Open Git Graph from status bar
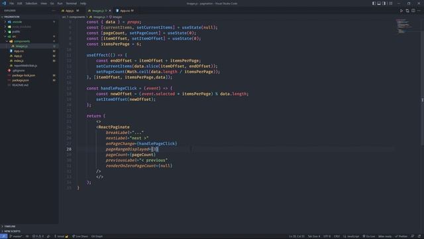 point(97,236)
